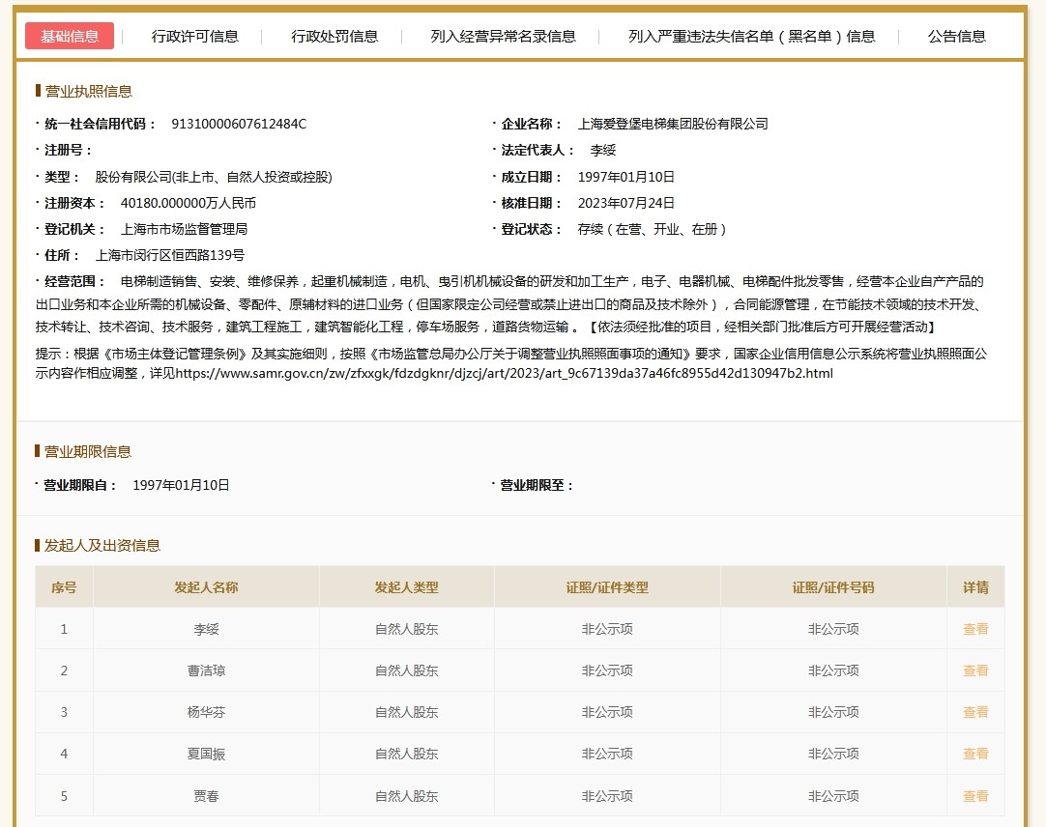Click 查看 for promoter 夏国振

tap(974, 754)
